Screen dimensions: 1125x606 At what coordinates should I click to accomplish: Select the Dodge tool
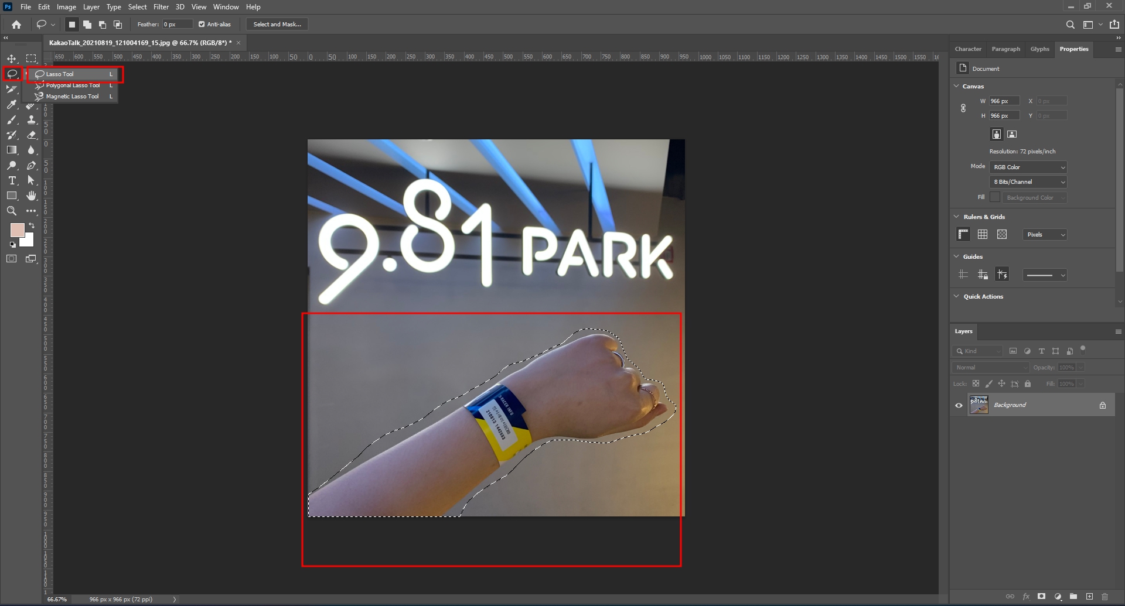click(12, 165)
